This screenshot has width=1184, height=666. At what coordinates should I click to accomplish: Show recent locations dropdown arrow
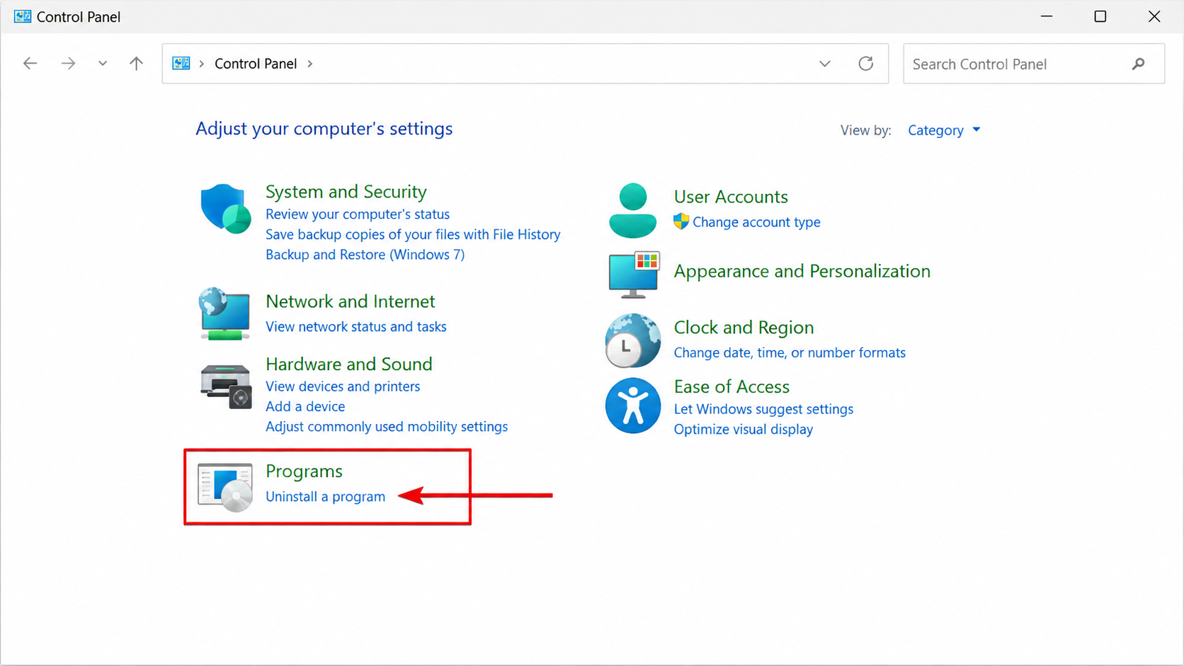click(x=103, y=64)
